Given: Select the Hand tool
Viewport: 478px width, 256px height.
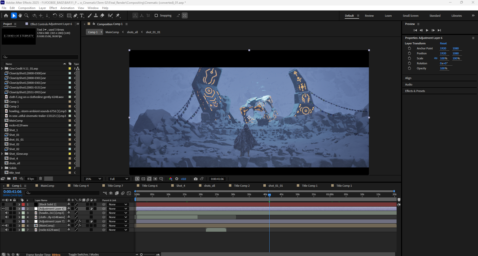Looking at the screenshot, I should (x=20, y=15).
